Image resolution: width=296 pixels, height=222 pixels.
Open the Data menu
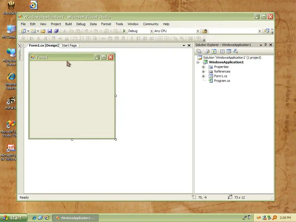(93, 24)
